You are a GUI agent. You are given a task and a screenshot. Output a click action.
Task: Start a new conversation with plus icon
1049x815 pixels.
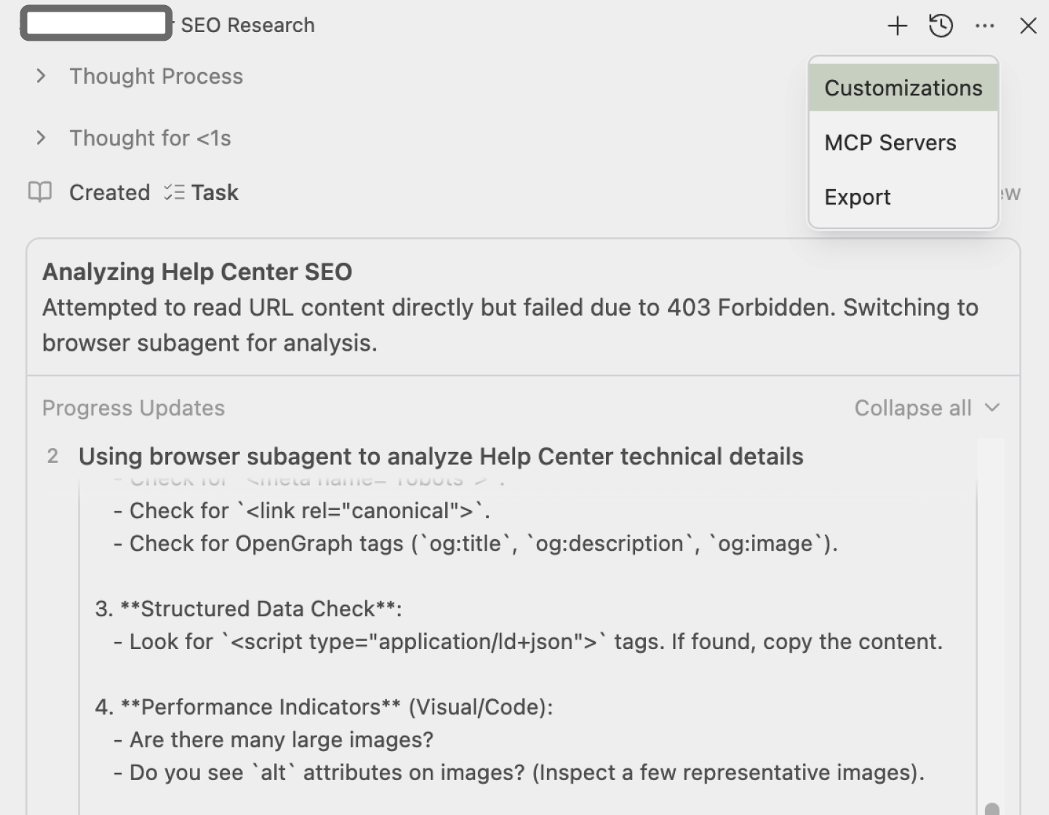(897, 26)
